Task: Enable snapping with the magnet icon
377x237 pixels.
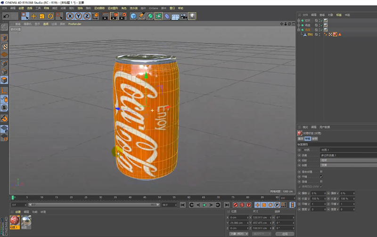Action: click(x=4, y=118)
